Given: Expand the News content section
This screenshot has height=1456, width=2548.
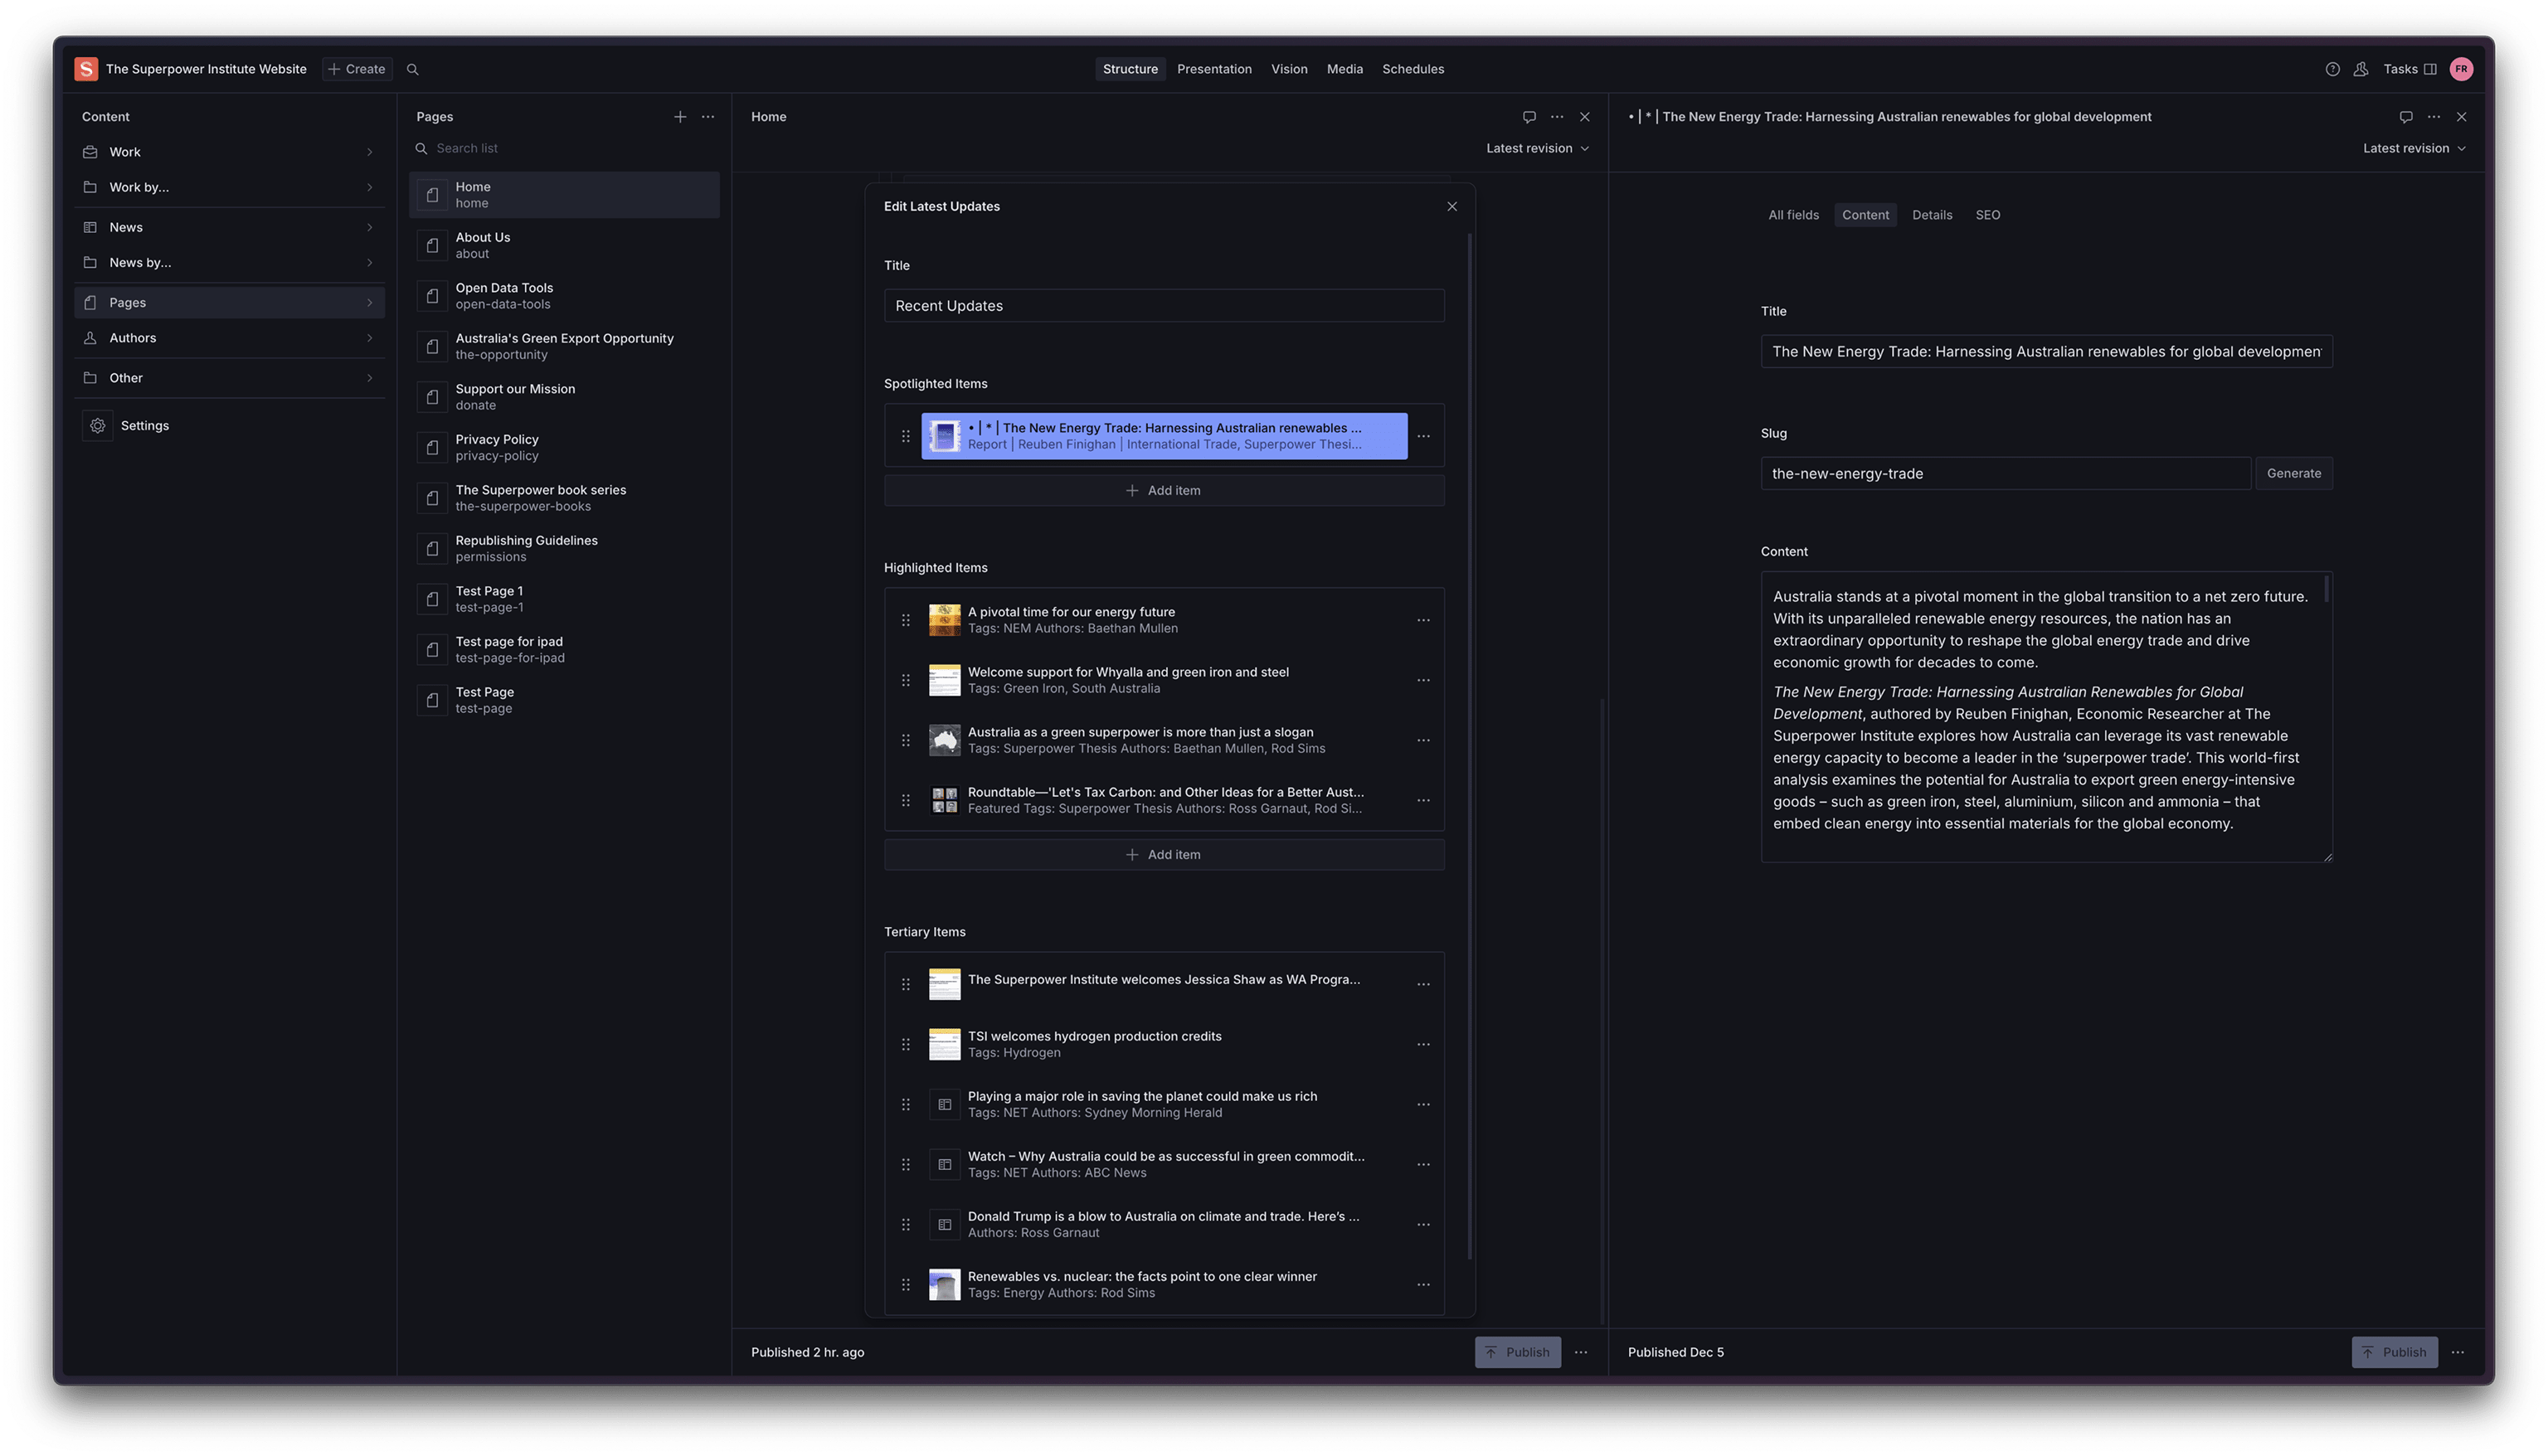Looking at the screenshot, I should (x=229, y=227).
